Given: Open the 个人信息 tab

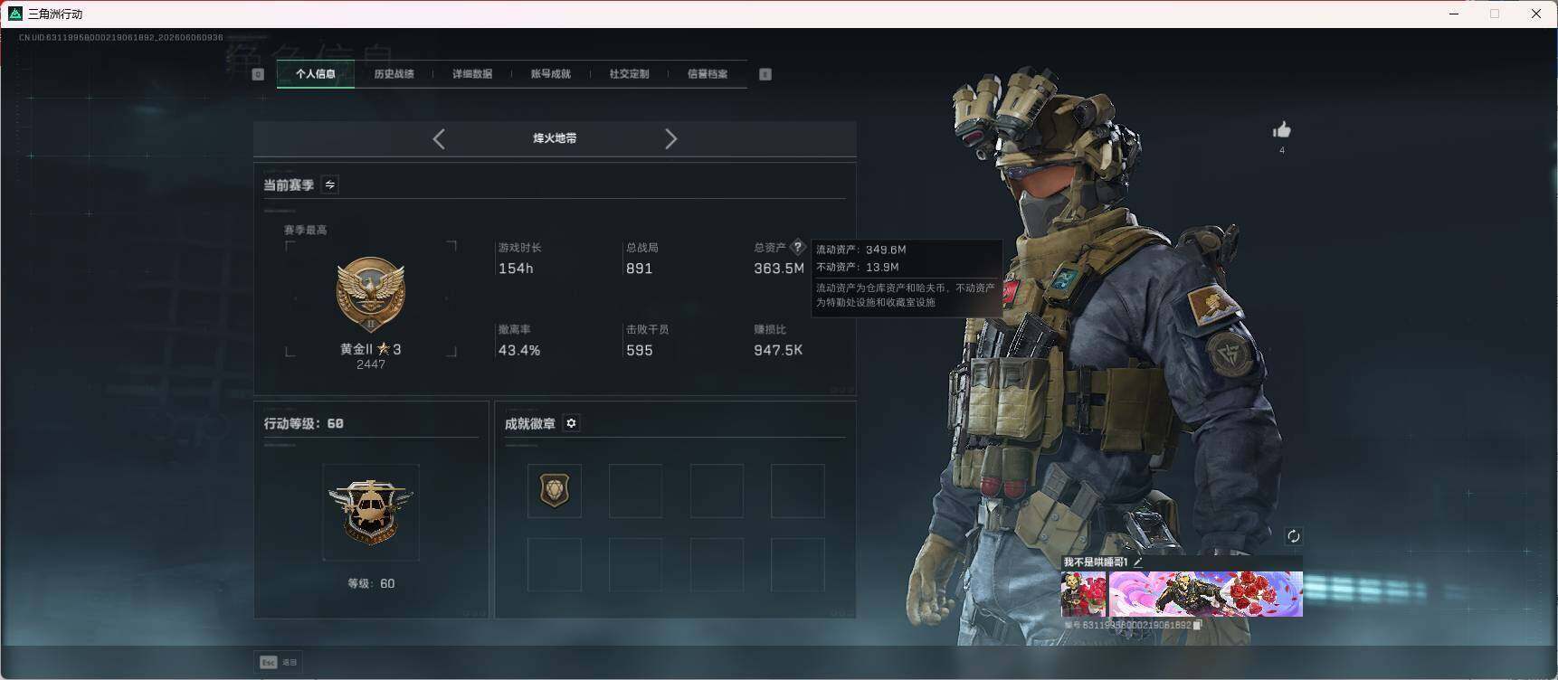Looking at the screenshot, I should tap(315, 74).
